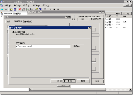Click the 帮助 button in properties dialog
Screen dimensions: 133x95
[97, 81]
